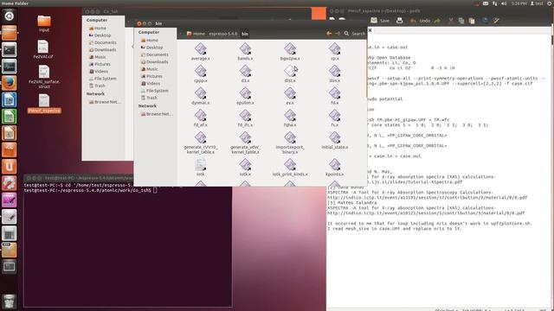Open Find and Replace in gedit
Image resolution: width=554 pixels, height=311 pixels.
496,21
